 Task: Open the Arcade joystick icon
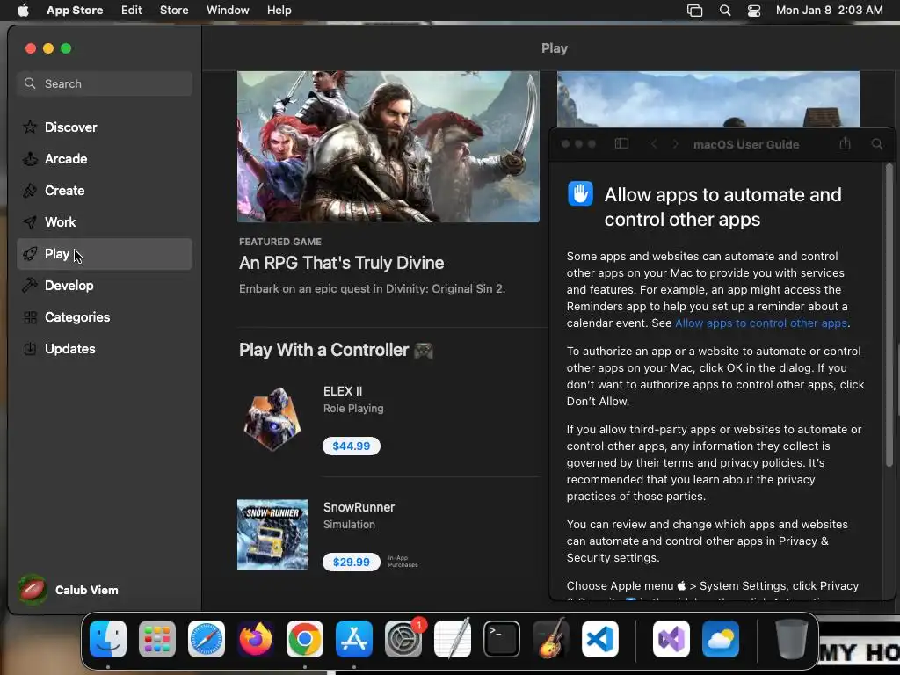30,159
